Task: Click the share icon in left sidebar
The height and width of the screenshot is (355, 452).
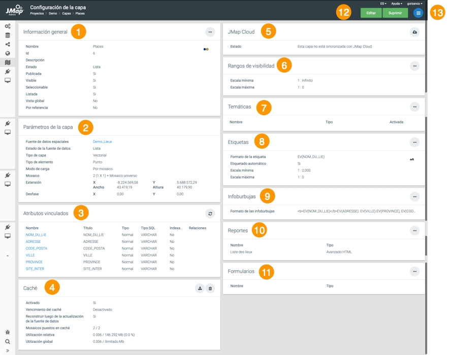Action: pyautogui.click(x=8, y=45)
